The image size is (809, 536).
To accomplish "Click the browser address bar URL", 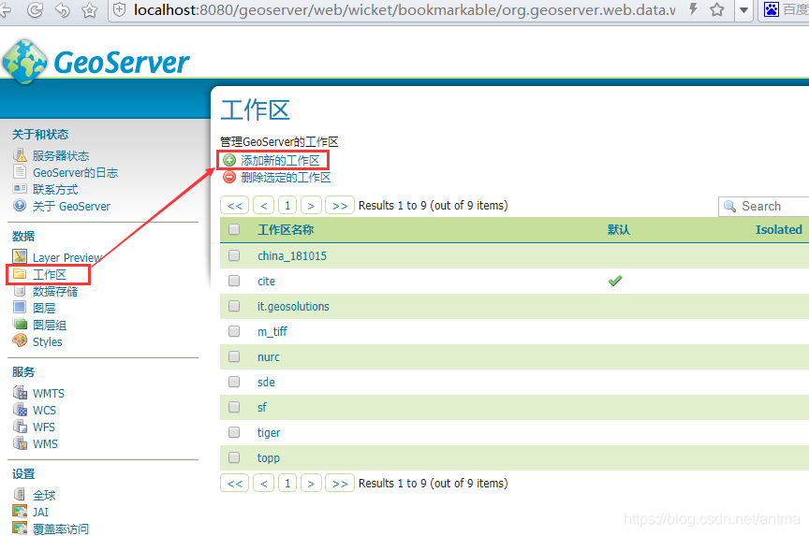I will tap(404, 9).
